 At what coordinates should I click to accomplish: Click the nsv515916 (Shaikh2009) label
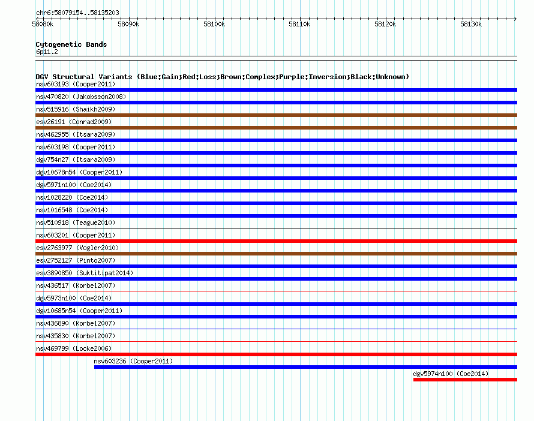tap(76, 109)
